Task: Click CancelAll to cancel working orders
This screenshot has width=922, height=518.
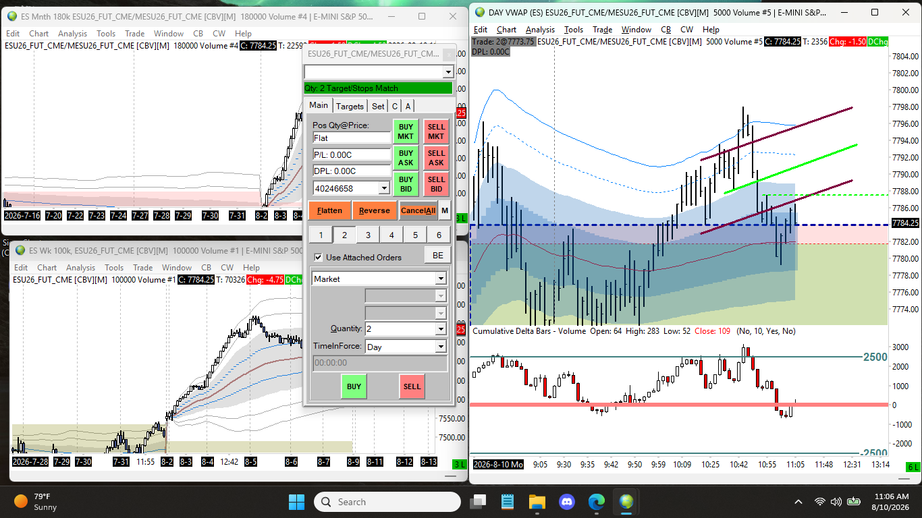Action: pos(418,210)
